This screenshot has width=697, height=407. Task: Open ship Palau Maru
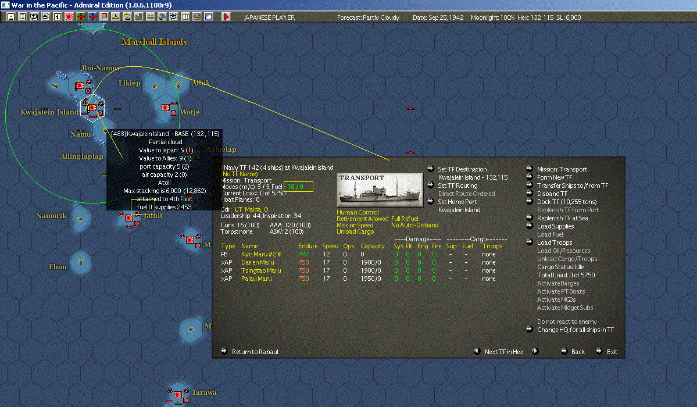256,279
